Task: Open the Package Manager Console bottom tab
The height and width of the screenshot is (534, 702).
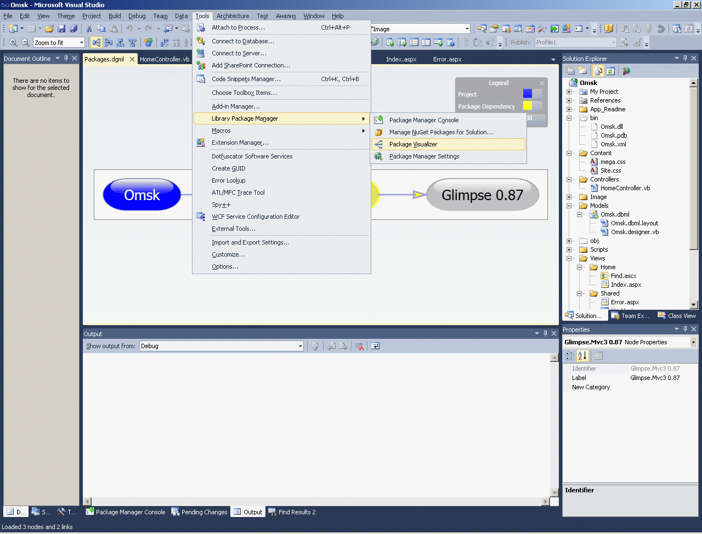Action: (126, 512)
